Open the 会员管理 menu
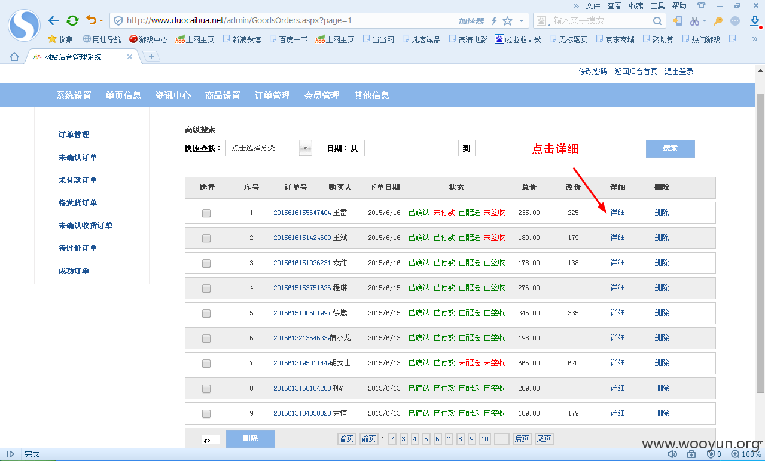The width and height of the screenshot is (765, 461). click(322, 96)
